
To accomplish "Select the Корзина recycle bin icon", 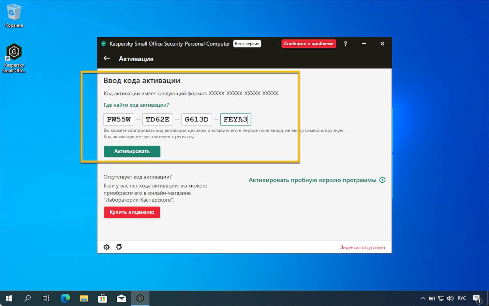I will pyautogui.click(x=14, y=16).
